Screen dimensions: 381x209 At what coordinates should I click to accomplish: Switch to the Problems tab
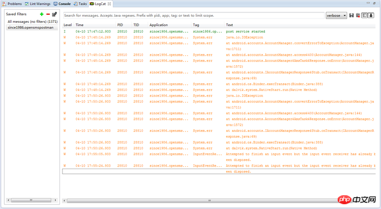(x=12, y=4)
